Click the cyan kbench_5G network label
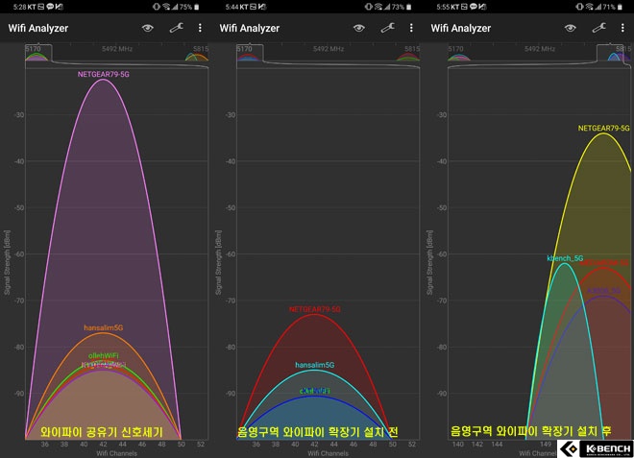This screenshot has height=458, width=634. [x=565, y=258]
